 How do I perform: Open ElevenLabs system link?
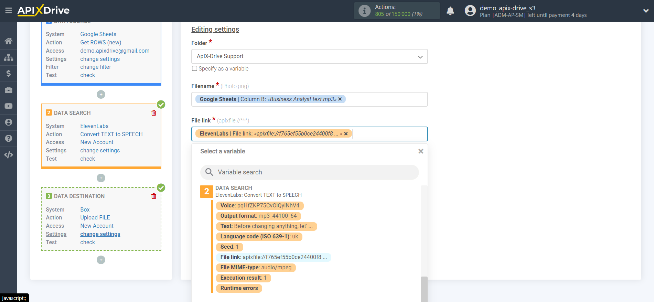[94, 126]
